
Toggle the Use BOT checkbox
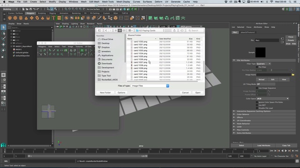(257, 105)
